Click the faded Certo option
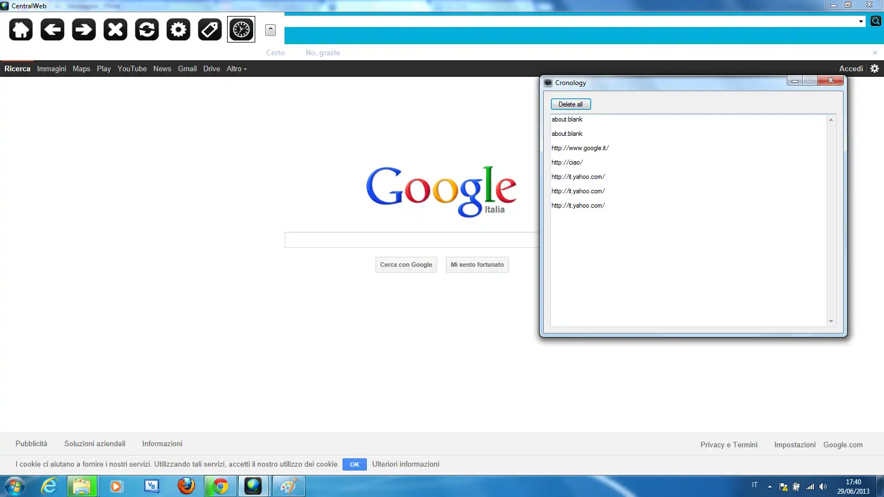 coord(276,52)
